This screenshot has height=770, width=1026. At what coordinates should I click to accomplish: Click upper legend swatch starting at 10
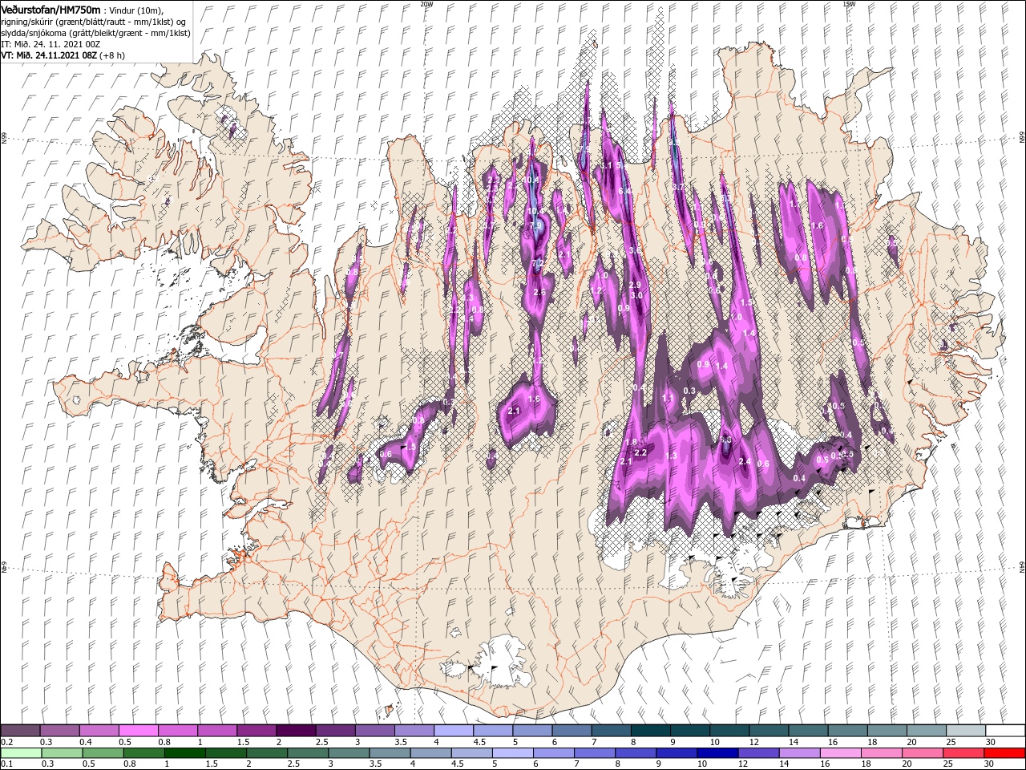click(729, 730)
